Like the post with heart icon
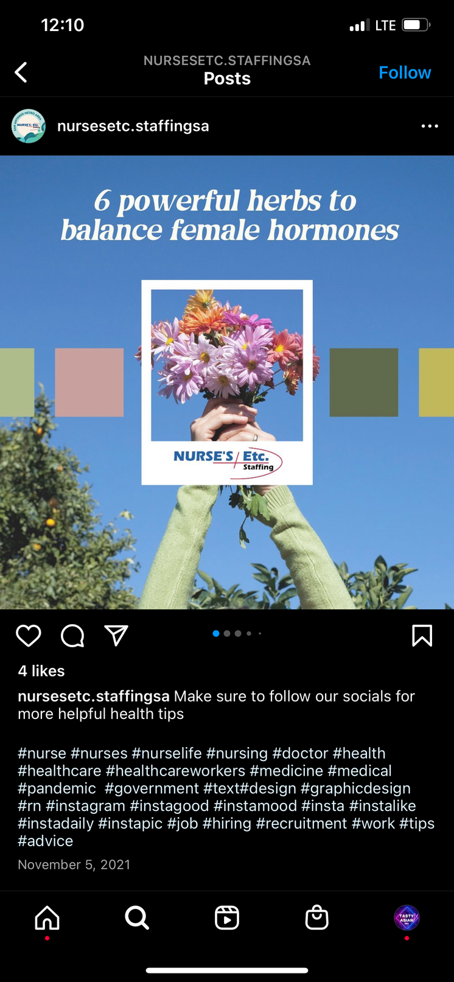This screenshot has height=982, width=454. [x=29, y=636]
